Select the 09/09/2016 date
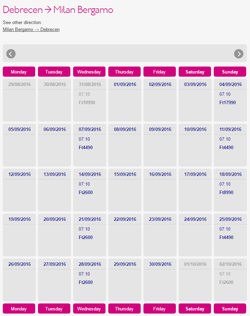The height and width of the screenshot is (316, 250). pyautogui.click(x=160, y=129)
